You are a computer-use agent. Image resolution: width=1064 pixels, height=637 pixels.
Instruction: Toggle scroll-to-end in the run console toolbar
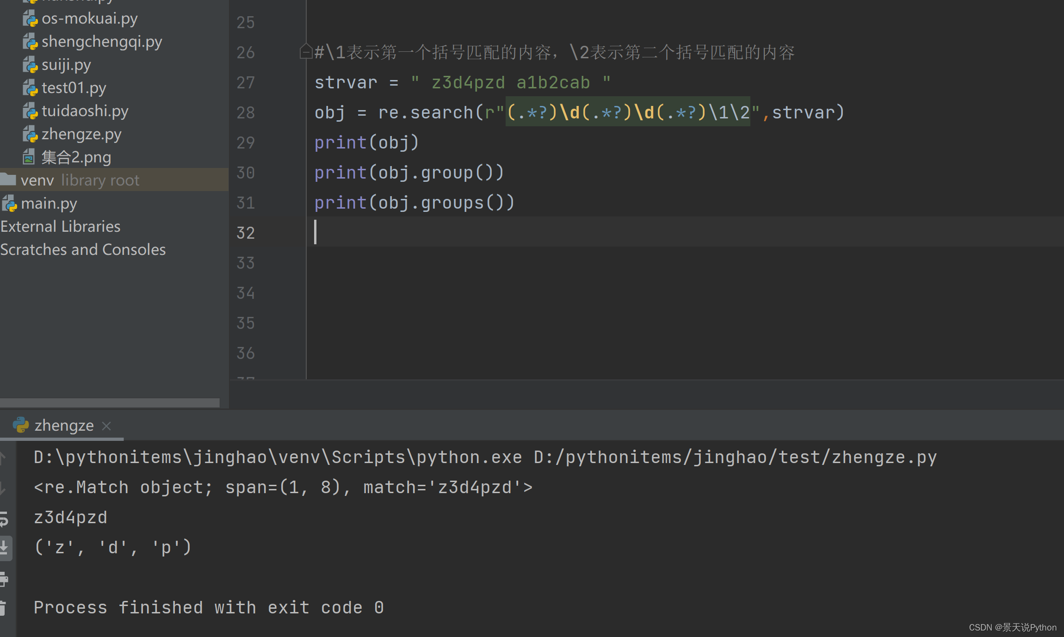tap(5, 548)
